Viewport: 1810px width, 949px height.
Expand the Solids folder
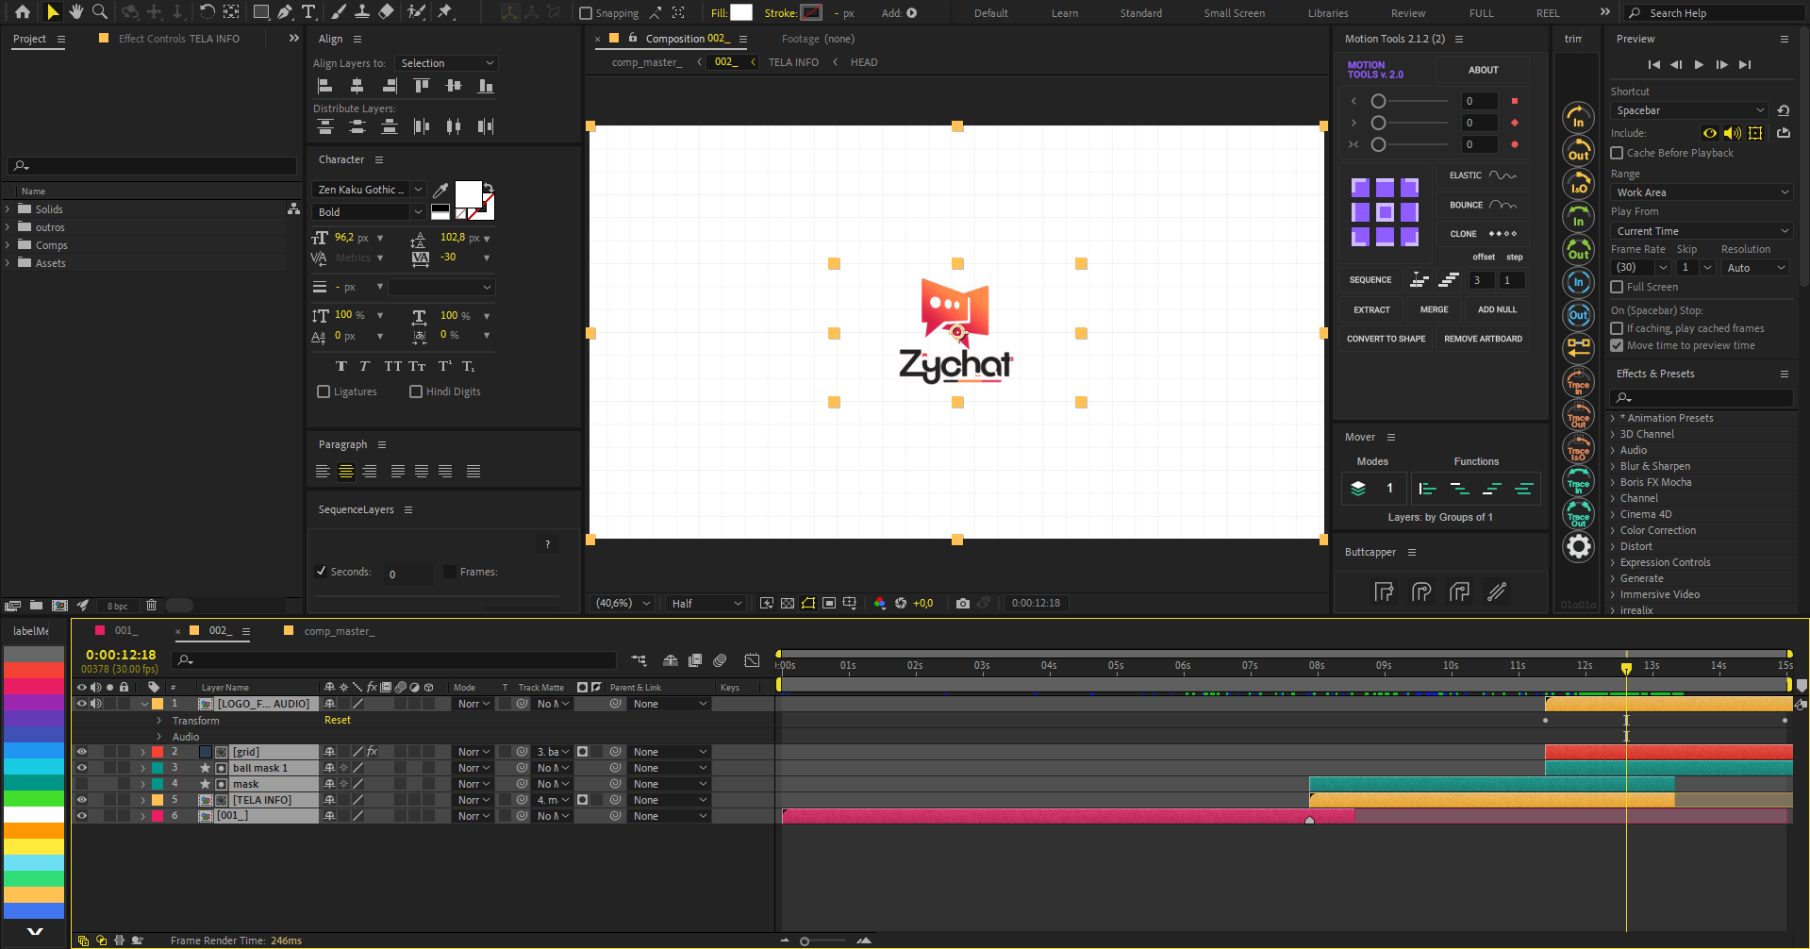[x=8, y=209]
